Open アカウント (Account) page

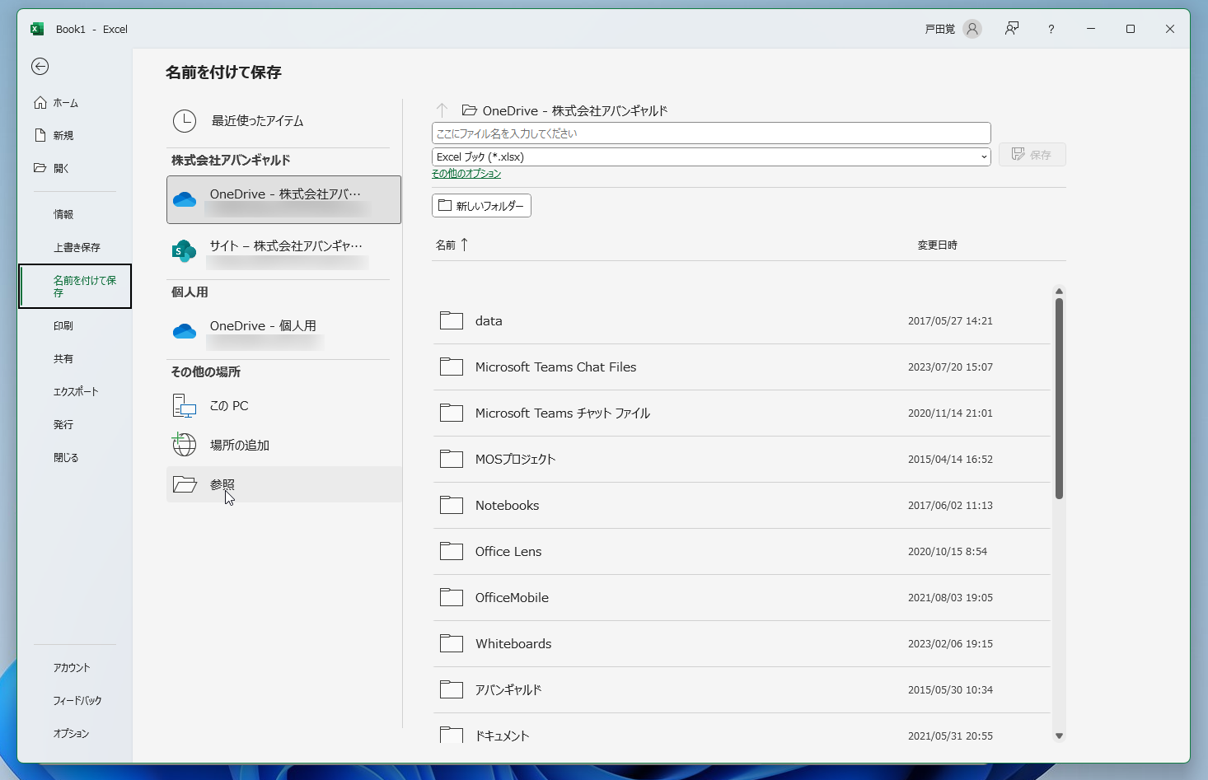[72, 668]
